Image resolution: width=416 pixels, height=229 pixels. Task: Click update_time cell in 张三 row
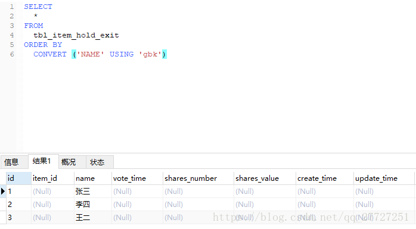[x=384, y=191]
